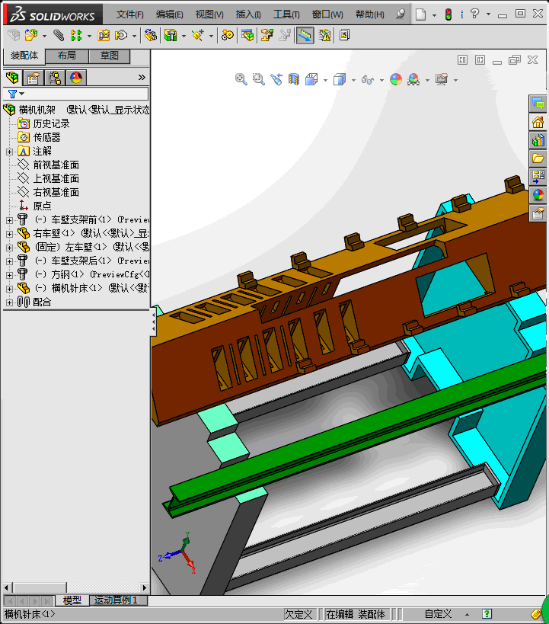This screenshot has height=624, width=549.
Task: Click the Previous View icon
Action: pyautogui.click(x=276, y=79)
